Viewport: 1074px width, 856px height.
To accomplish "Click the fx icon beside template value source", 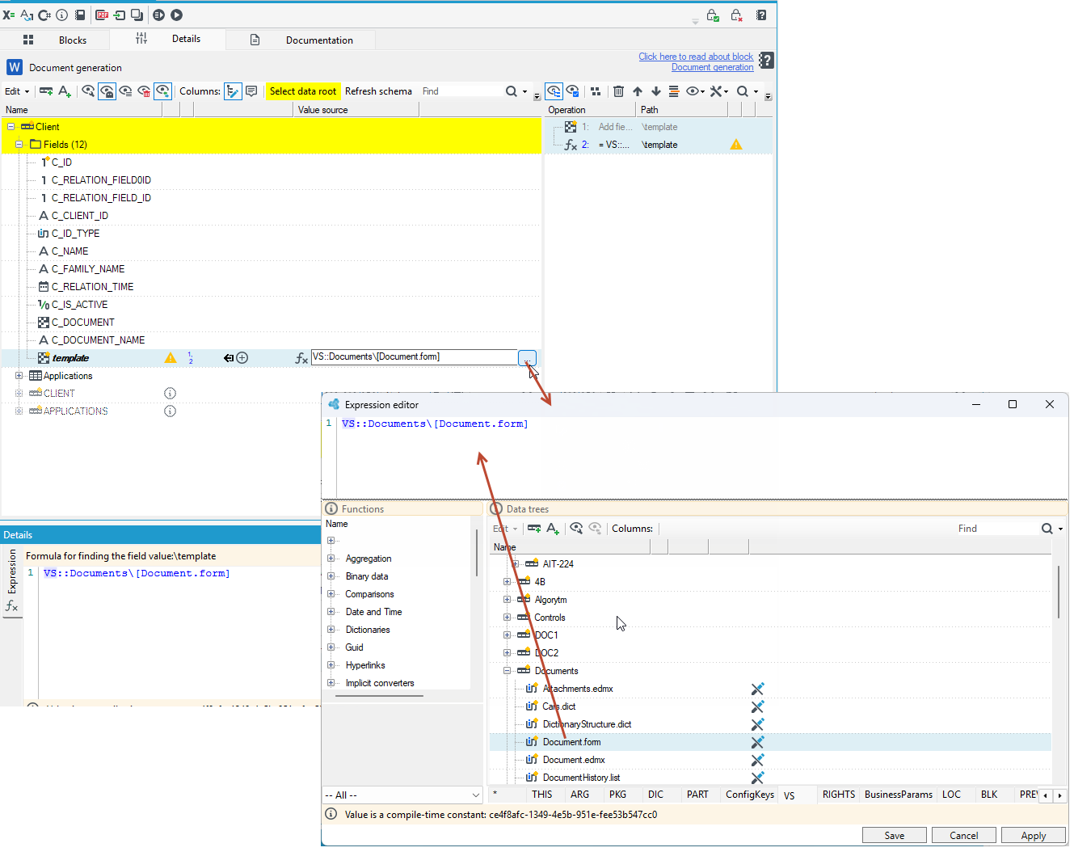I will coord(301,358).
